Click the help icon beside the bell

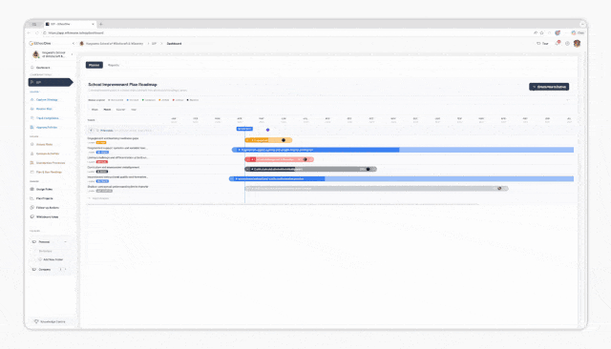pyautogui.click(x=567, y=44)
